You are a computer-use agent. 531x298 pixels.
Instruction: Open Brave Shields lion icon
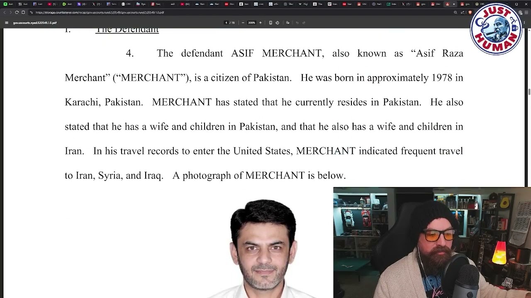point(470,12)
